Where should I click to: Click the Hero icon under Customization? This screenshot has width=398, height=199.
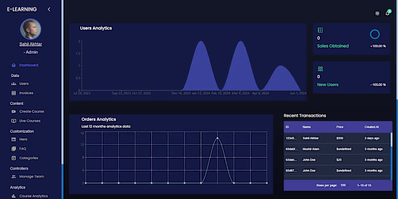(14, 139)
